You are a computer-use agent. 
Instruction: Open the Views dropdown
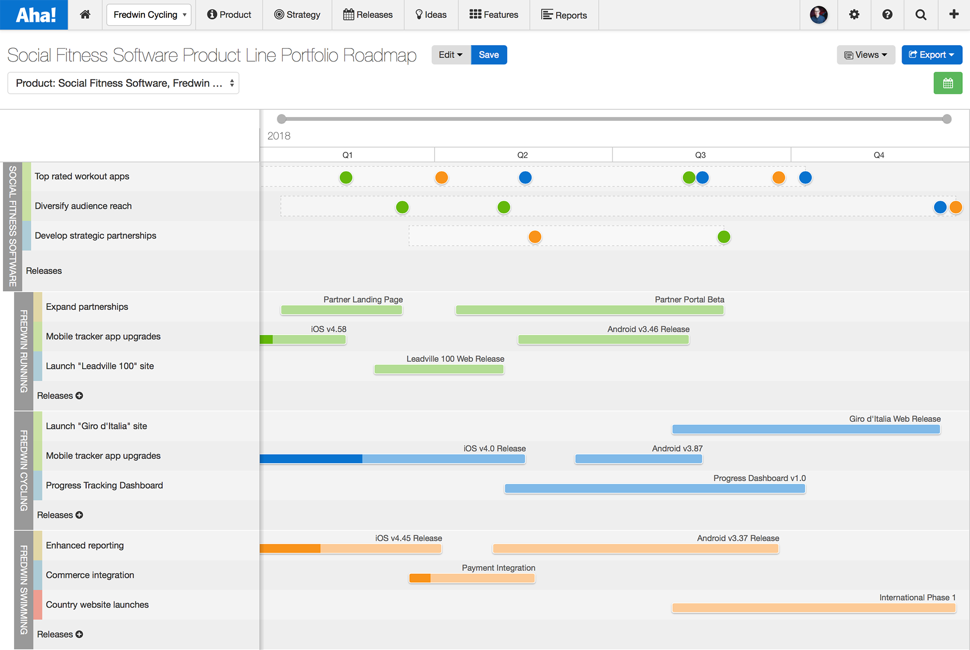coord(866,54)
